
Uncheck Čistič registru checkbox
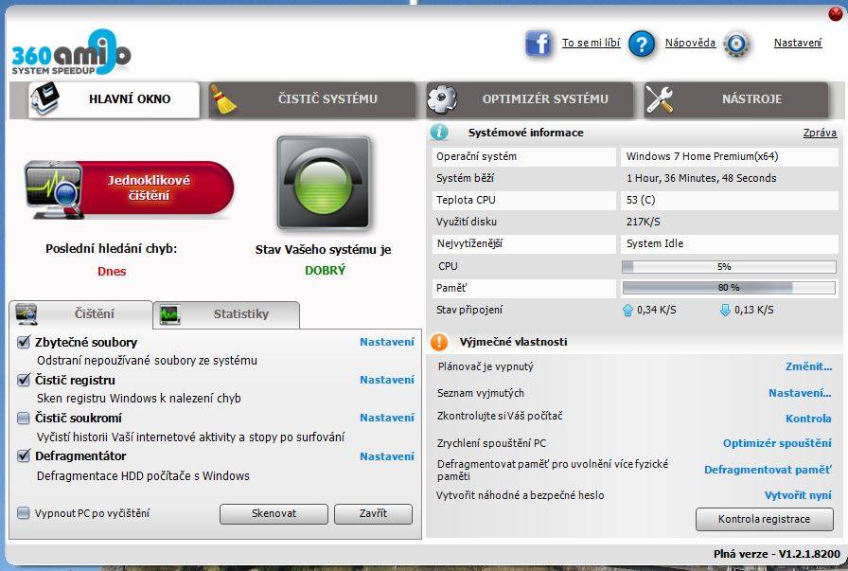click(24, 380)
